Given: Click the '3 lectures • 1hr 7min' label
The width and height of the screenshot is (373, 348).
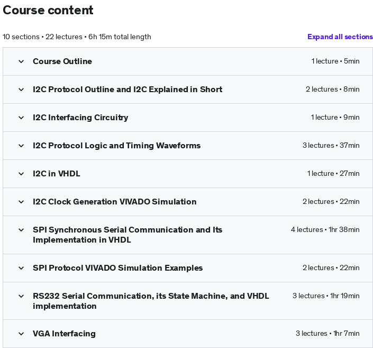Looking at the screenshot, I should pyautogui.click(x=327, y=334).
